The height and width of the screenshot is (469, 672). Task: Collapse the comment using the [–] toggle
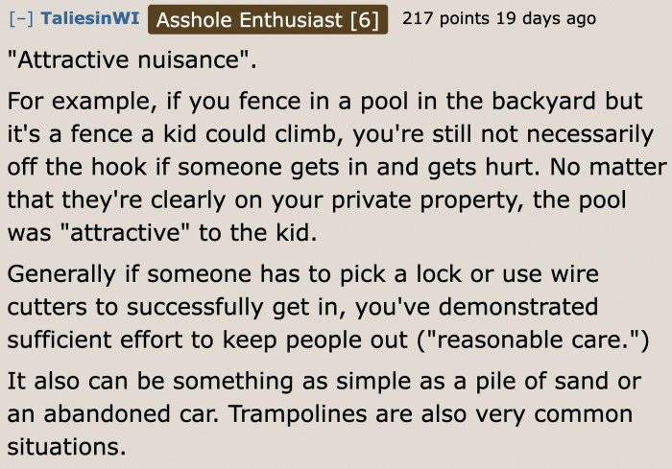coord(20,19)
